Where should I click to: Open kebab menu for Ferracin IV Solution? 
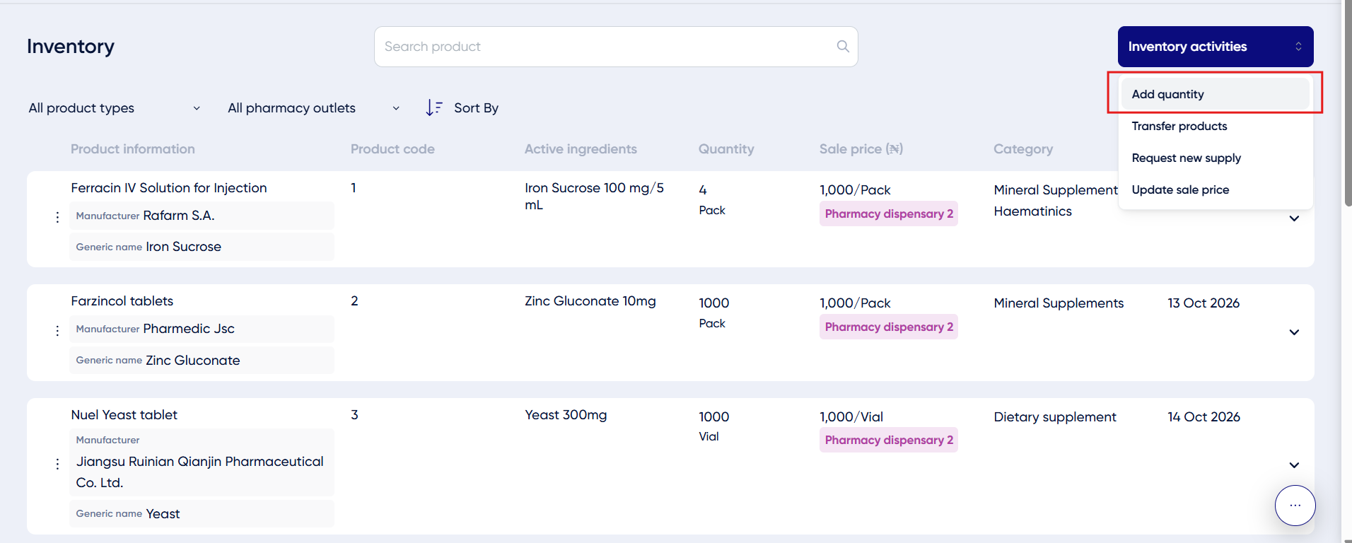pos(57,218)
